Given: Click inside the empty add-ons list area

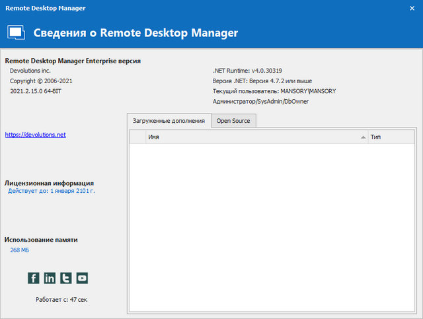Looking at the screenshot, I should [271, 225].
